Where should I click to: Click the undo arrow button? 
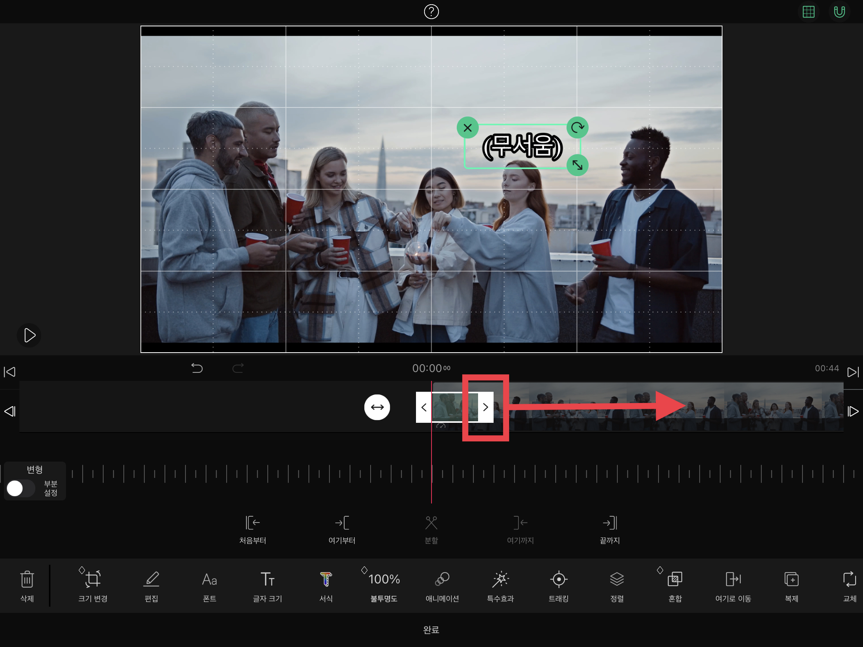[197, 368]
